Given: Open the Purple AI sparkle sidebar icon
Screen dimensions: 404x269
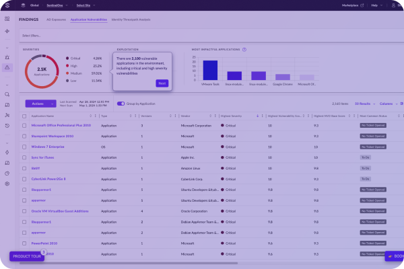Looking at the screenshot, I should (7, 32).
